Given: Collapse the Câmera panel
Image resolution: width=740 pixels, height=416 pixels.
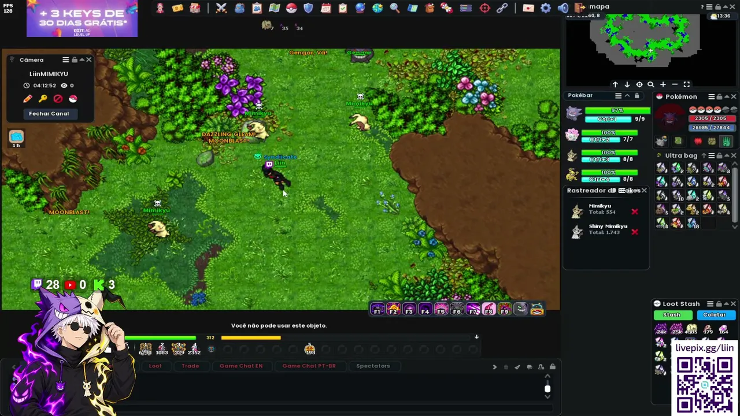Looking at the screenshot, I should click(82, 60).
